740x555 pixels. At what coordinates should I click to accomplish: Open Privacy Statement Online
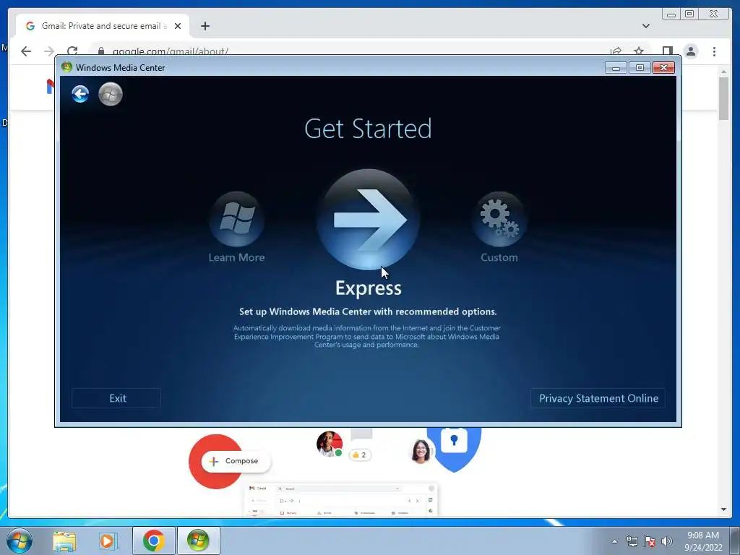pos(598,398)
